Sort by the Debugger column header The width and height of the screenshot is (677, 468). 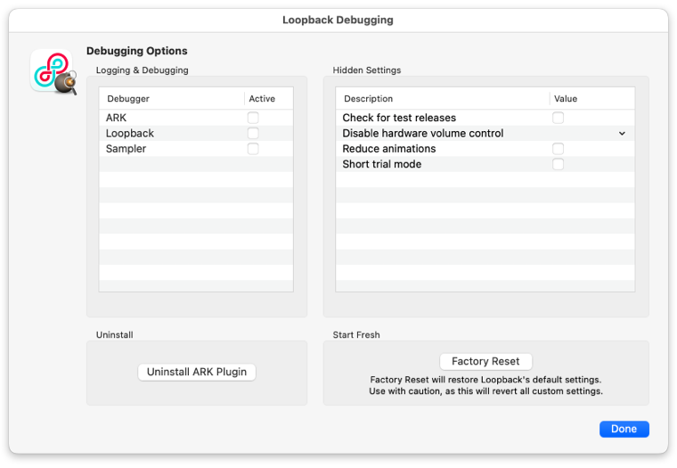[x=171, y=99]
